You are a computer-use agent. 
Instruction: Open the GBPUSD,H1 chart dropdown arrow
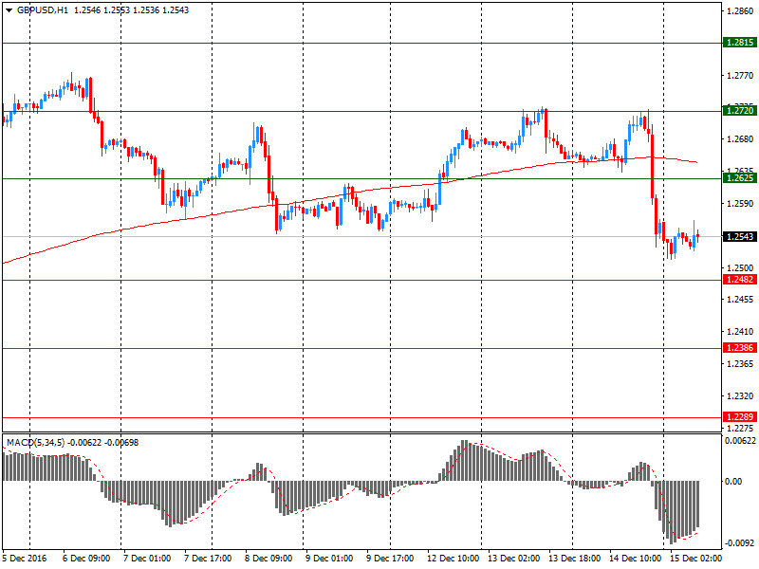click(9, 10)
